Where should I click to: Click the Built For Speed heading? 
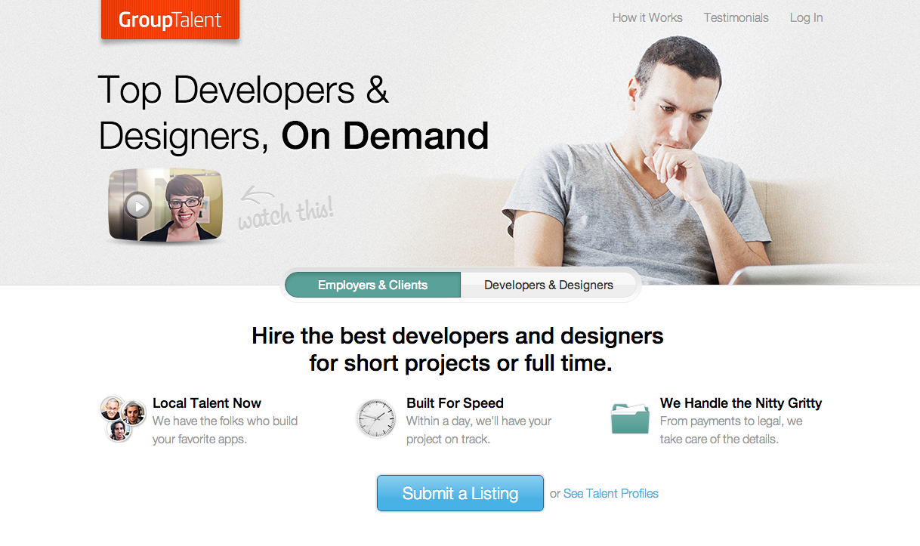point(455,403)
